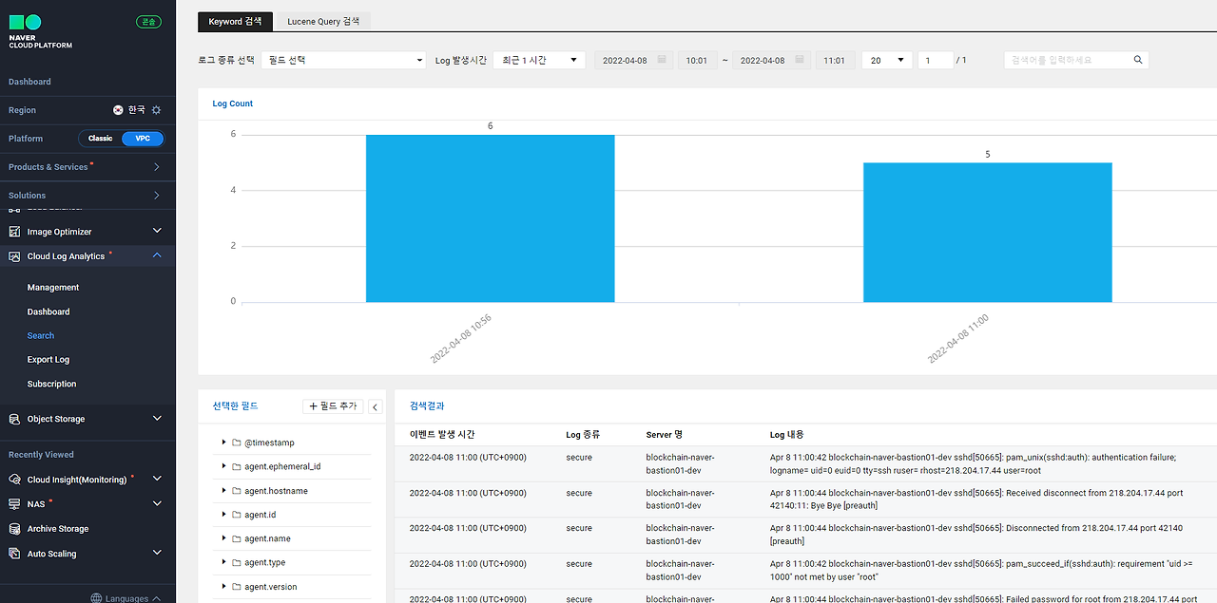This screenshot has height=603, width=1217.
Task: Open the Search menu item
Action: [41, 336]
